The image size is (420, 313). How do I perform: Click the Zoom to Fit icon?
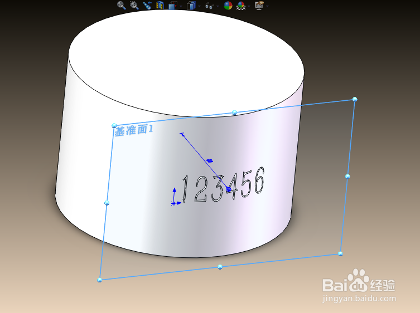click(x=122, y=6)
